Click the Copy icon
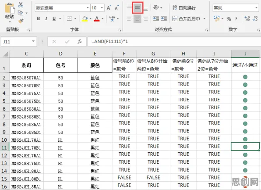The image size is (261, 190). coord(20,13)
